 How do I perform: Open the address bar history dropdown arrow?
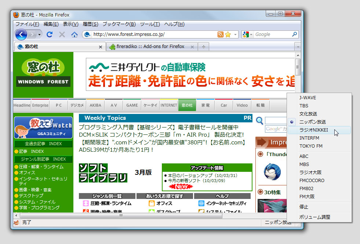point(235,34)
